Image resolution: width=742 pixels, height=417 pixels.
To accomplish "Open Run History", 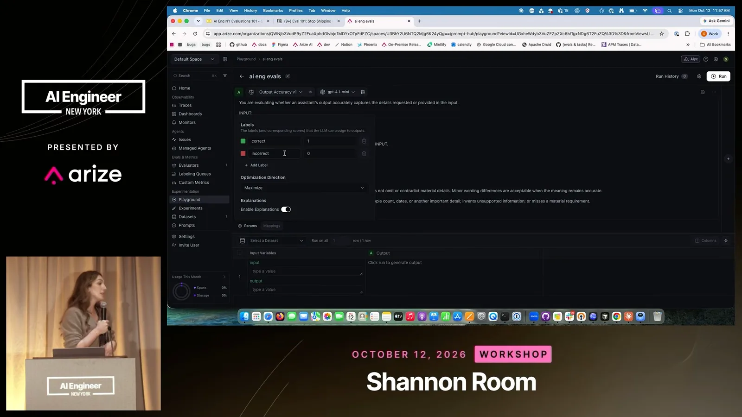I will (x=672, y=76).
